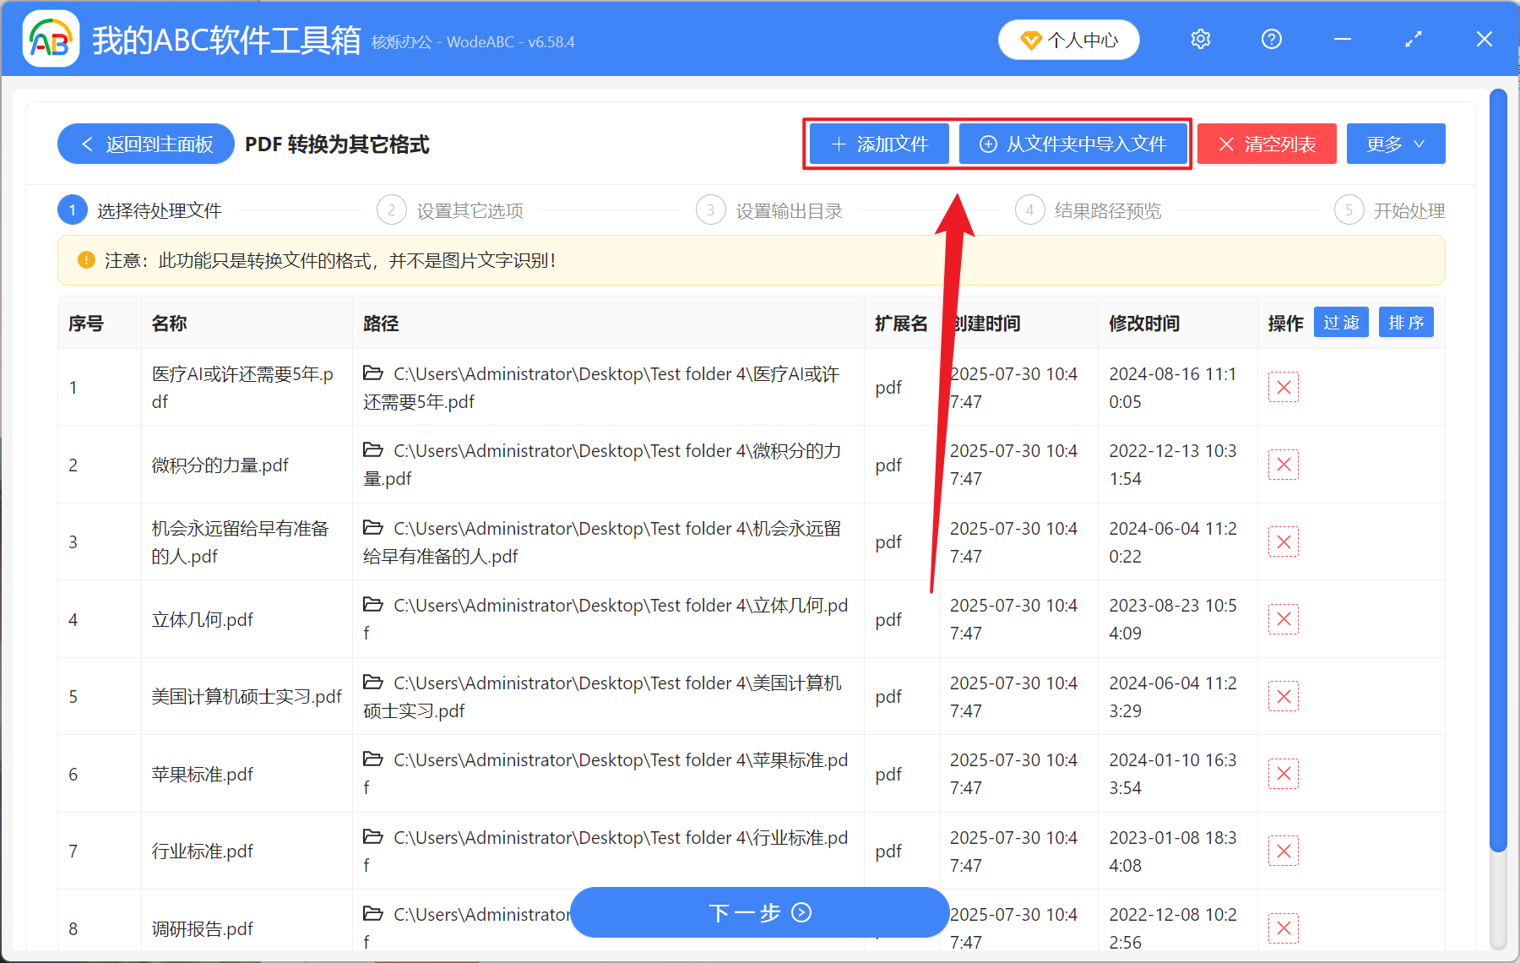The width and height of the screenshot is (1520, 963).
Task: Open 个人中心 in the title bar
Action: pos(1068,39)
